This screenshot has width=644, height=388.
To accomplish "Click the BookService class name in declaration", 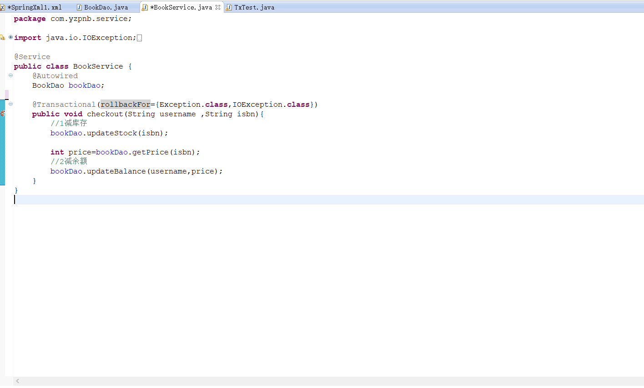I will [x=98, y=66].
